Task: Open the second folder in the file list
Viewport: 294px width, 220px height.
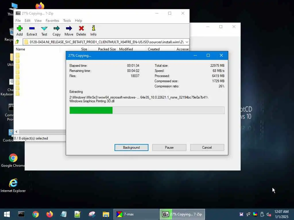Action: pos(18,61)
